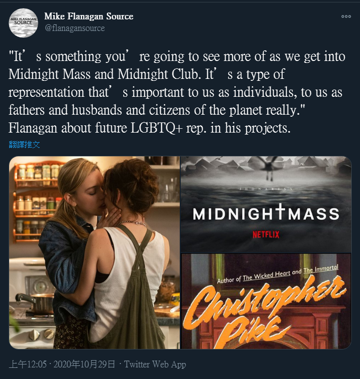
Task: Click The Immortal underlined text on cover
Action: (321, 269)
